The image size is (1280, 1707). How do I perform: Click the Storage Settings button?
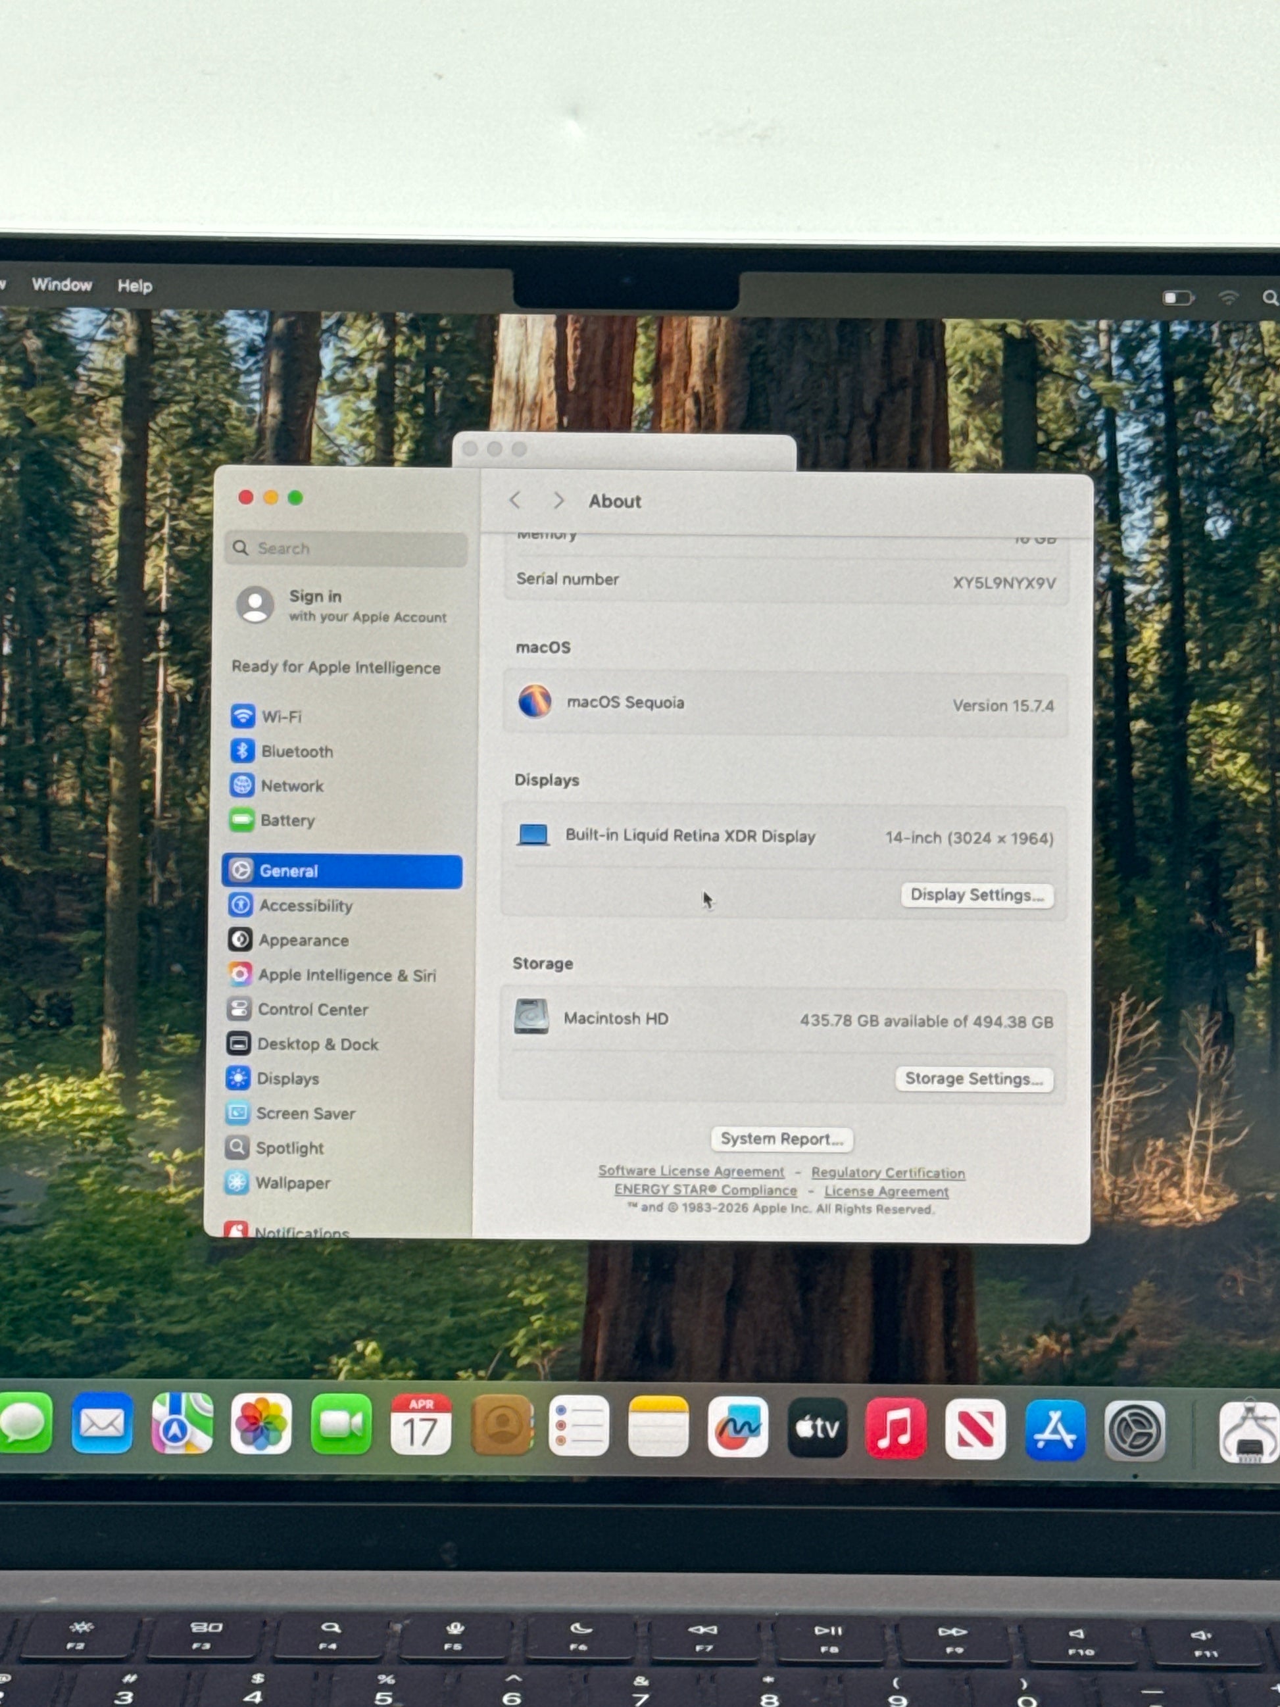[x=973, y=1079]
